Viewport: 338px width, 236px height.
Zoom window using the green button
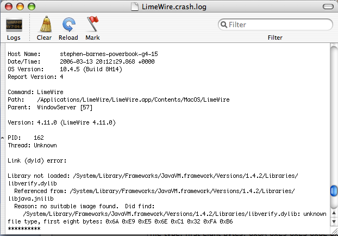(x=32, y=7)
